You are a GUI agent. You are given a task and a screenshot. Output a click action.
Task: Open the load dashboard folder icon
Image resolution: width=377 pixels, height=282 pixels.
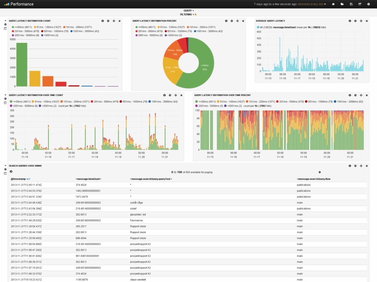(342, 4)
